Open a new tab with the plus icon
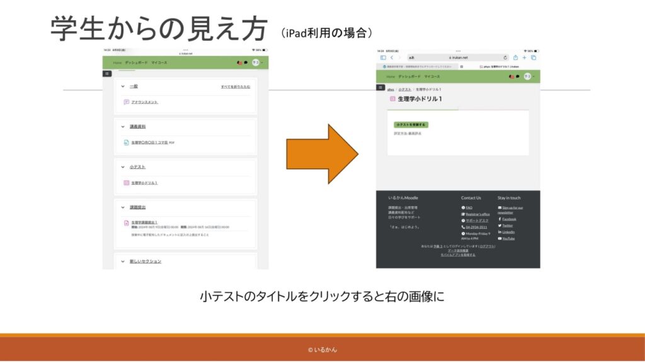645x363 pixels. click(x=524, y=57)
